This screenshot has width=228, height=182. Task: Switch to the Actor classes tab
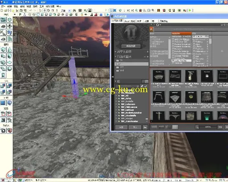(130, 21)
